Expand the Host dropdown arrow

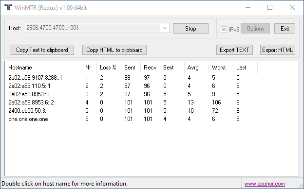(x=165, y=28)
